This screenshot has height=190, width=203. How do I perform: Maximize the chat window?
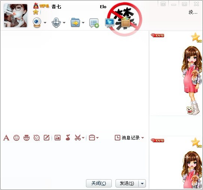(184, 4)
